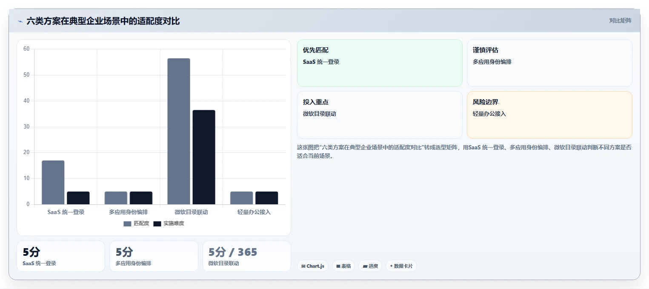649x289 pixels.
Task: Open the 进度 tag chip
Action: [370, 266]
